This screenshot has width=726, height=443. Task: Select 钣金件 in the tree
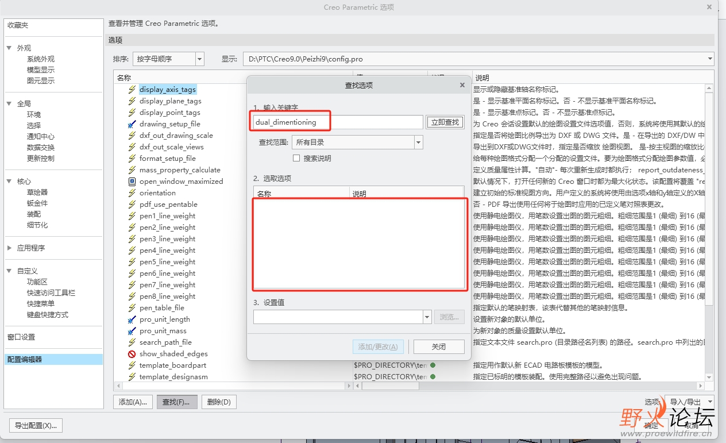click(37, 203)
